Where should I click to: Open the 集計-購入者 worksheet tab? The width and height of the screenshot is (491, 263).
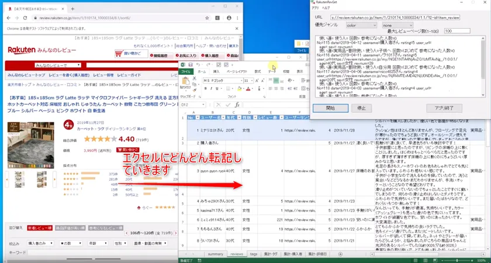tap(293, 254)
